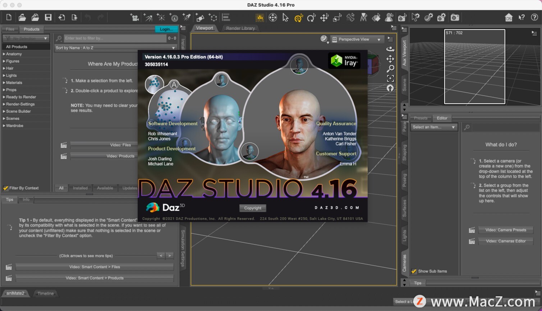Create a new distant light
The width and height of the screenshot is (542, 311).
[x=148, y=17]
